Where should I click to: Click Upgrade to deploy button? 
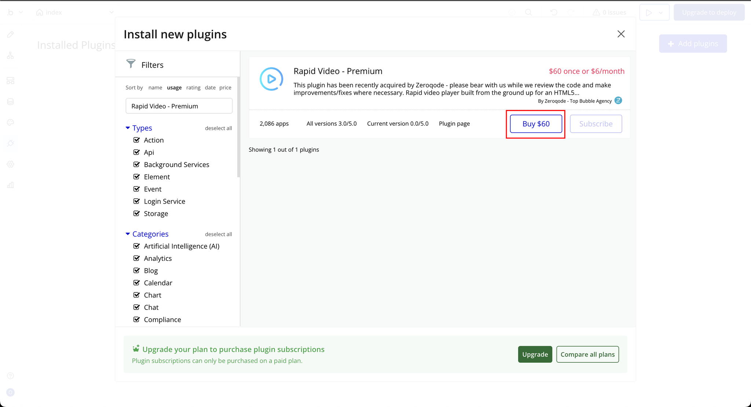(709, 12)
